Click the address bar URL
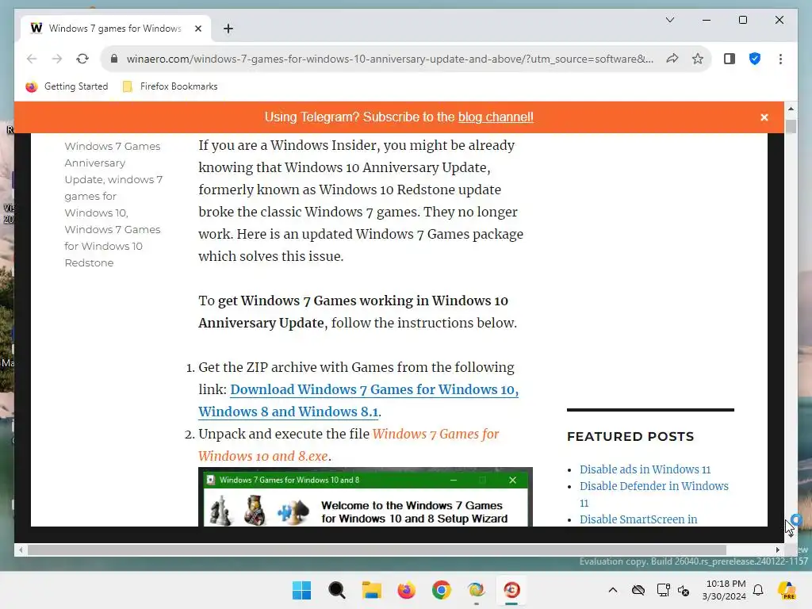The height and width of the screenshot is (609, 812). tap(389, 59)
